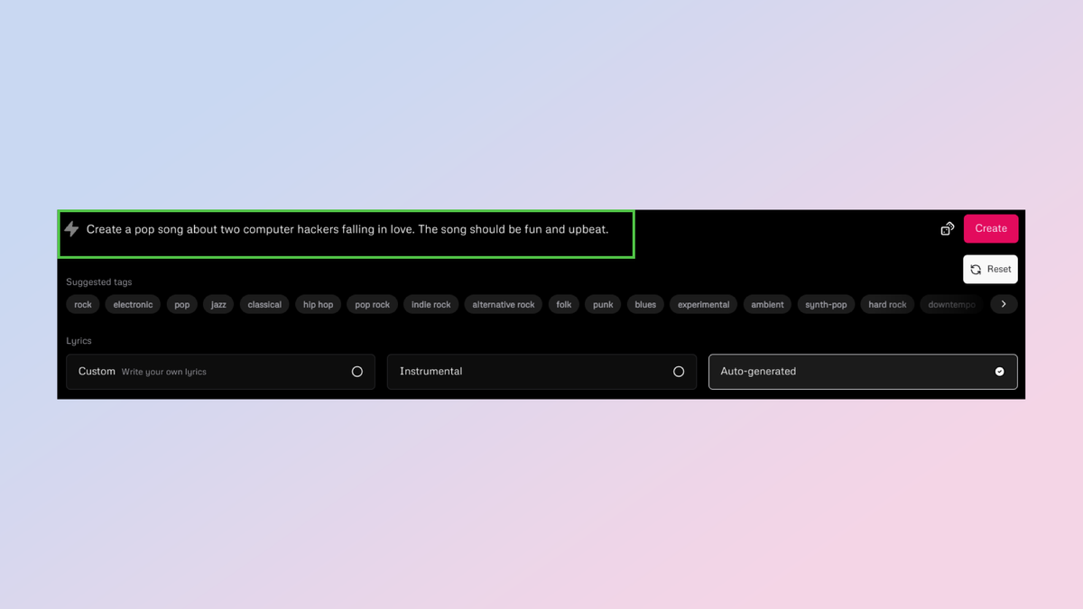This screenshot has width=1083, height=609.
Task: Add the indie rock tag
Action: 430,304
